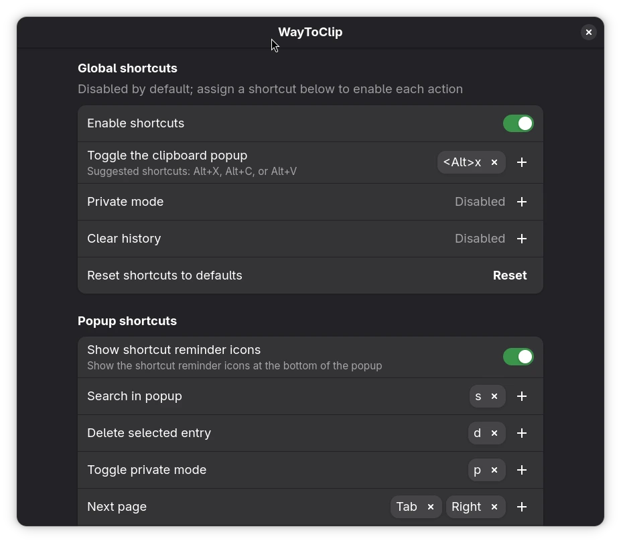Remove the 's' Search in popup shortcut
621x543 pixels.
coord(494,396)
